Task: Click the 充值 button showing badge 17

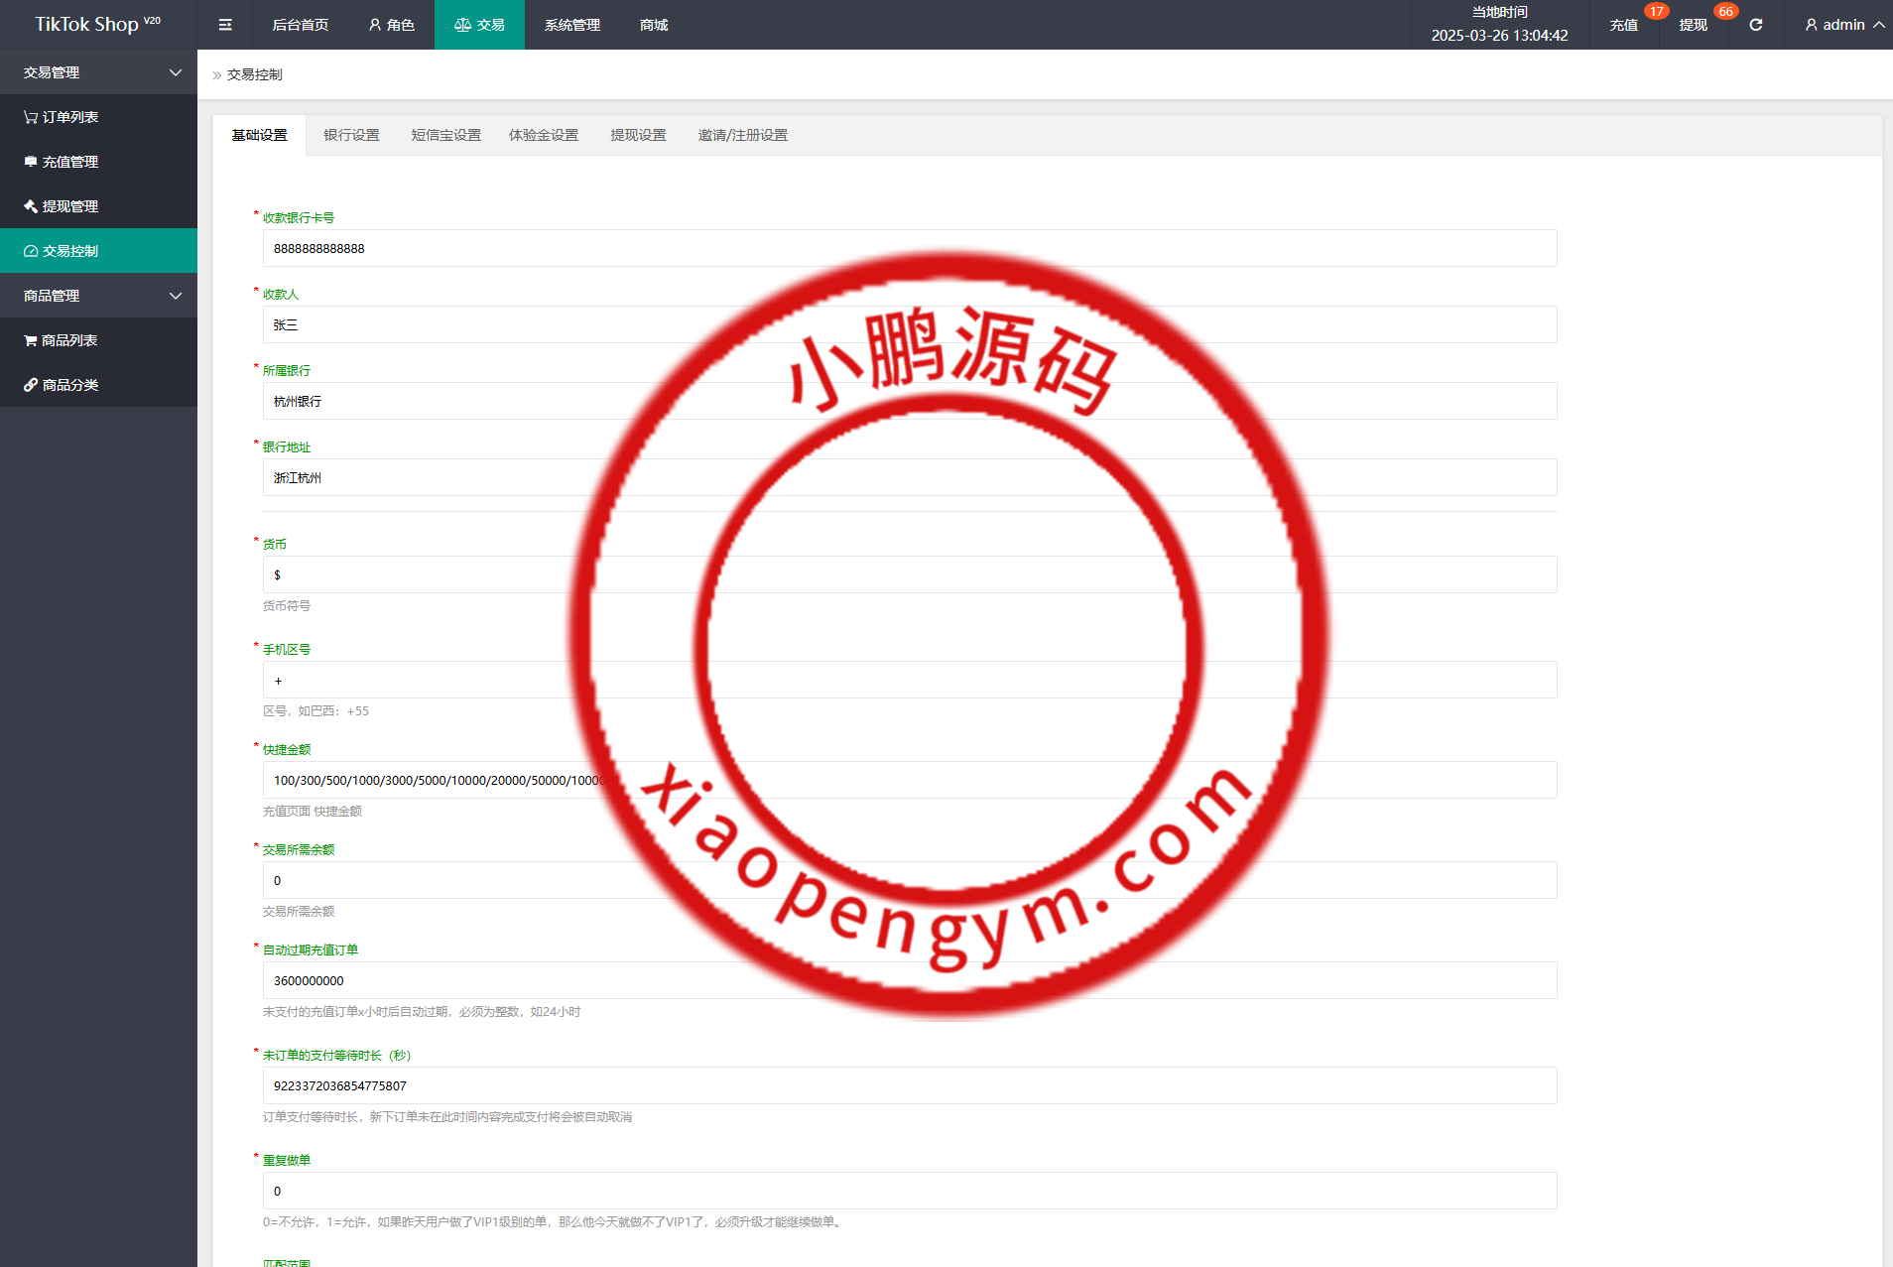Action: (x=1624, y=26)
